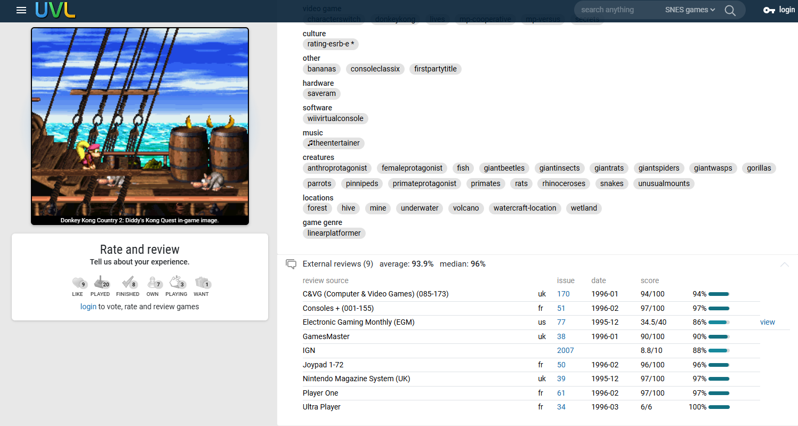Select the forest location tag
Screen dimensions: 798x426
(x=317, y=208)
